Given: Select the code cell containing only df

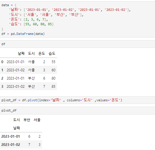Looking at the screenshot, I should pyautogui.click(x=77, y=44).
